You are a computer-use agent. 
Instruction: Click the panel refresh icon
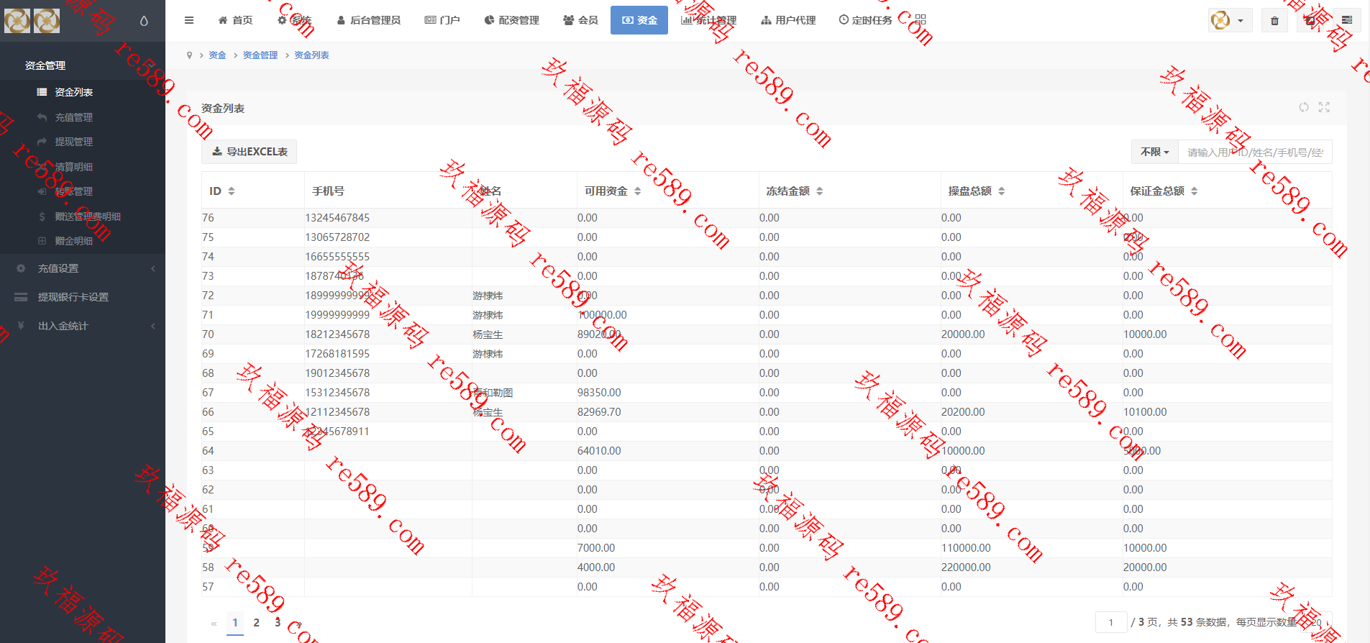point(1304,107)
